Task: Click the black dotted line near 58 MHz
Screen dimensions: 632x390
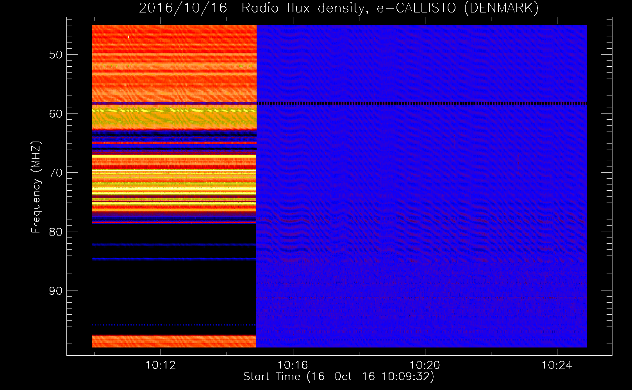Action: (x=422, y=104)
